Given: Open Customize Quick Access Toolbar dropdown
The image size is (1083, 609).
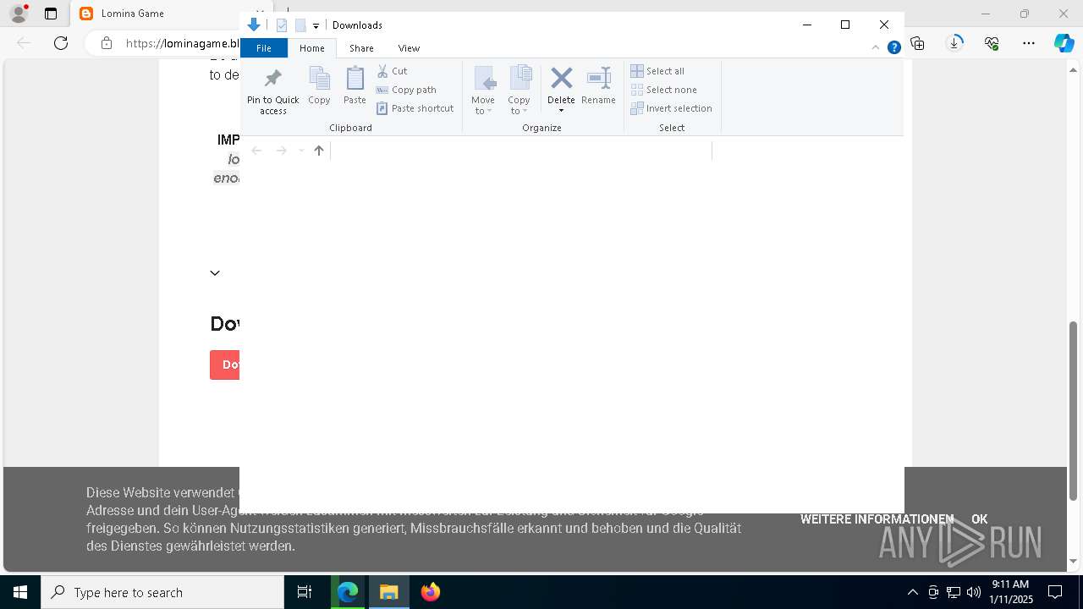Looking at the screenshot, I should click(x=316, y=26).
